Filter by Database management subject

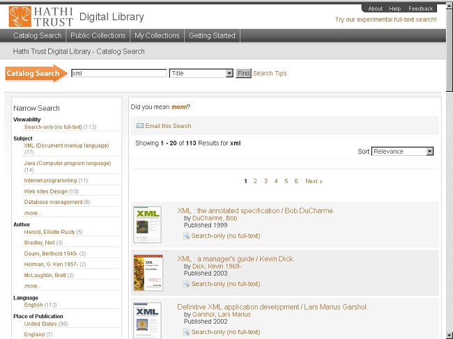pos(53,202)
